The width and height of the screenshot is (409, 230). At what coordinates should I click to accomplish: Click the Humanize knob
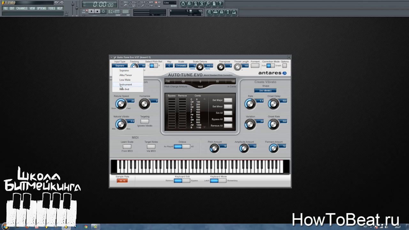144,104
